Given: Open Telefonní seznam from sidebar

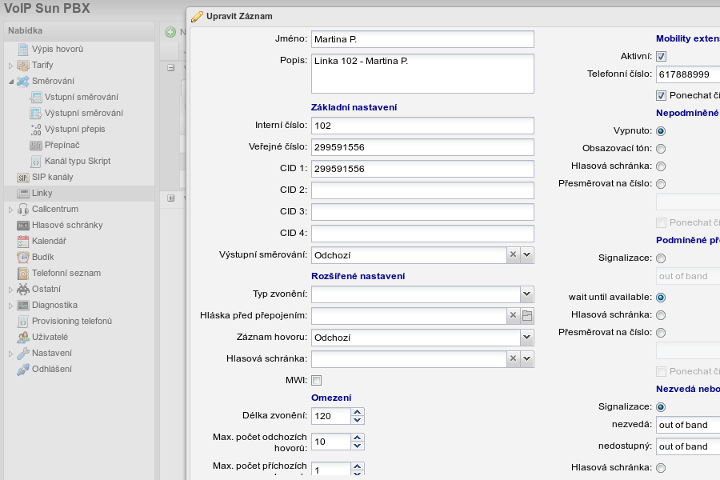Looking at the screenshot, I should (x=66, y=273).
